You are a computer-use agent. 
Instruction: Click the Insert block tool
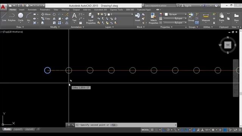(x=137, y=17)
